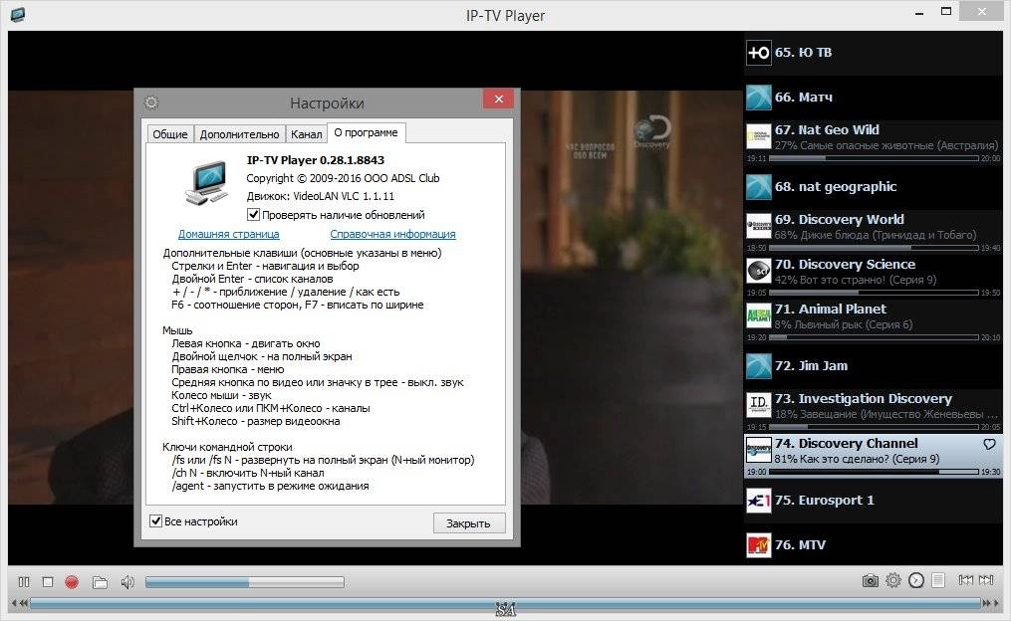
Task: Click the Jim Jam channel placeholder logo
Action: 759,366
